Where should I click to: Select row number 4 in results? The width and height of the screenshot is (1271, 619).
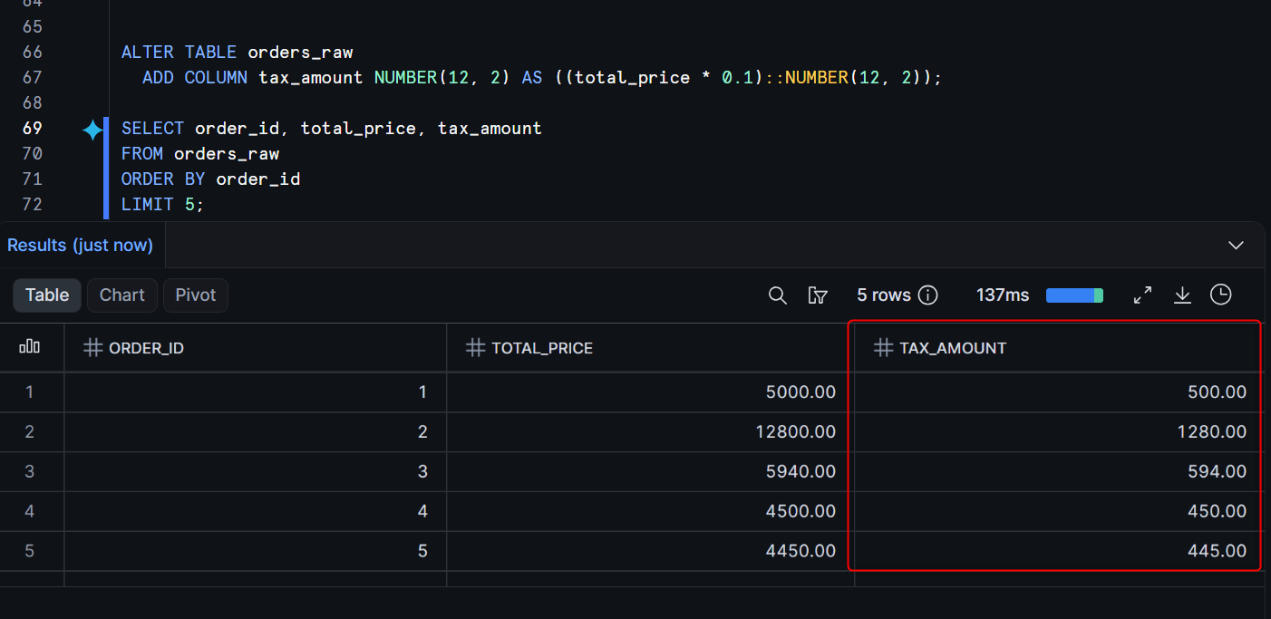[30, 512]
